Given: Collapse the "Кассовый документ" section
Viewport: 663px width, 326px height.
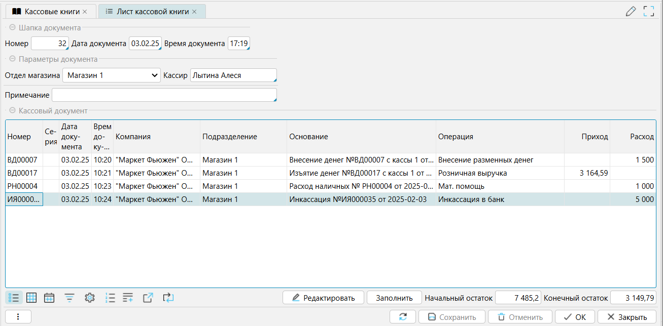Looking at the screenshot, I should (x=12, y=110).
